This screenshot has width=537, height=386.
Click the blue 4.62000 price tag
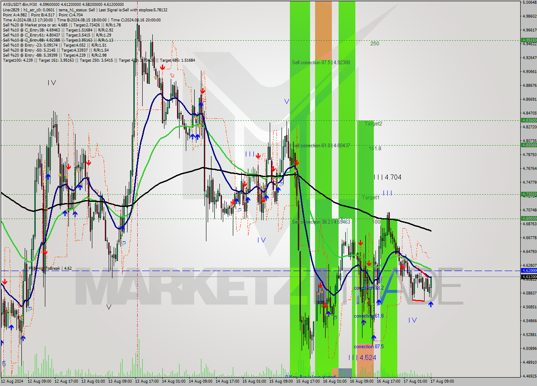coord(529,271)
